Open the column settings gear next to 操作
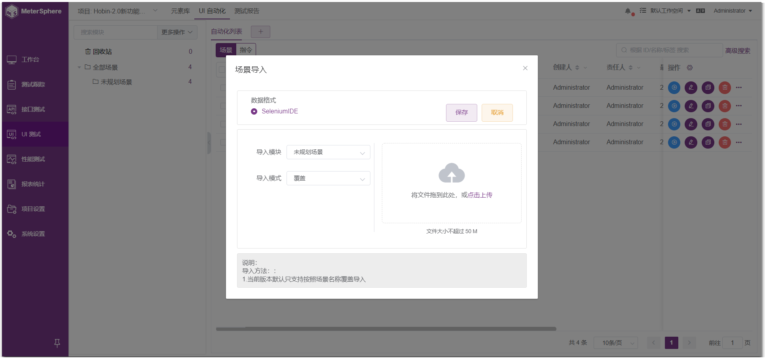The width and height of the screenshot is (765, 360). click(x=690, y=68)
